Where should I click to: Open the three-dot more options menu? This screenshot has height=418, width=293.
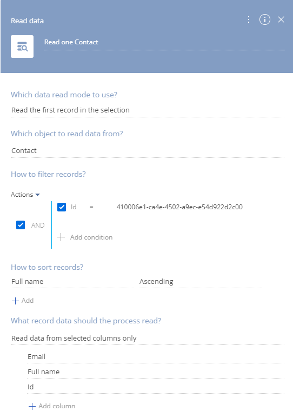coord(249,19)
